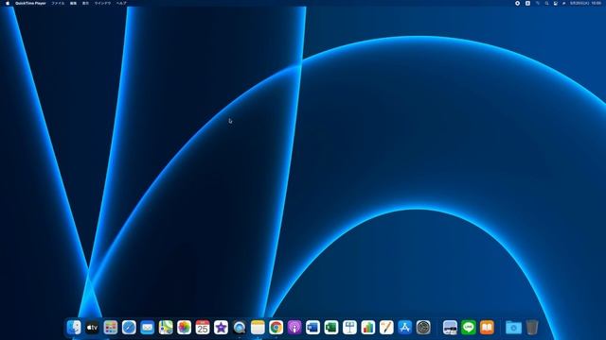Open the QuickTime Player menu

(30, 3)
